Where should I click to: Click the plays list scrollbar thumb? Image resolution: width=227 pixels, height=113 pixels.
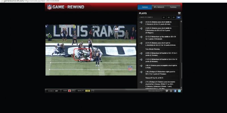click(181, 71)
